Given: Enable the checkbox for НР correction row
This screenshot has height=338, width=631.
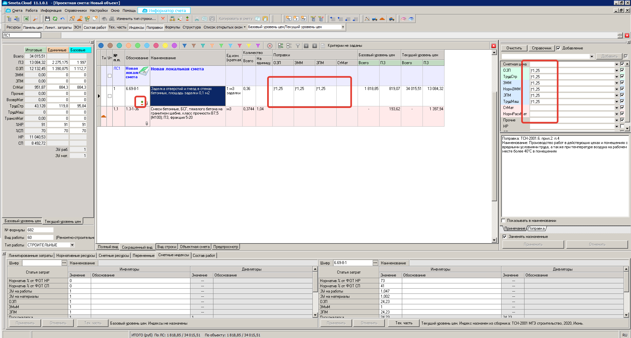Looking at the screenshot, I should click(622, 126).
